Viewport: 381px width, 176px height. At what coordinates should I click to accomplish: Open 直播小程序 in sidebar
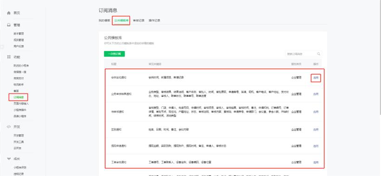20,116
